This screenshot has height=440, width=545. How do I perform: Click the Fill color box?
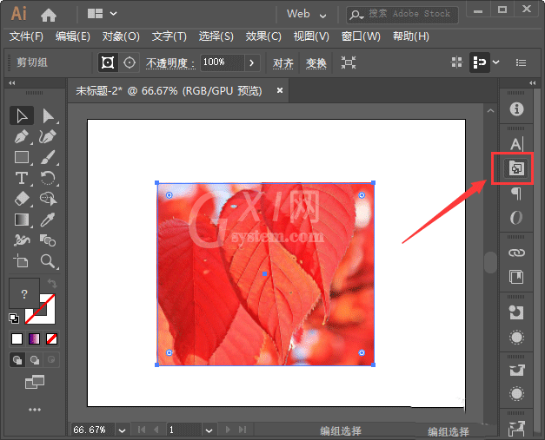[23, 293]
